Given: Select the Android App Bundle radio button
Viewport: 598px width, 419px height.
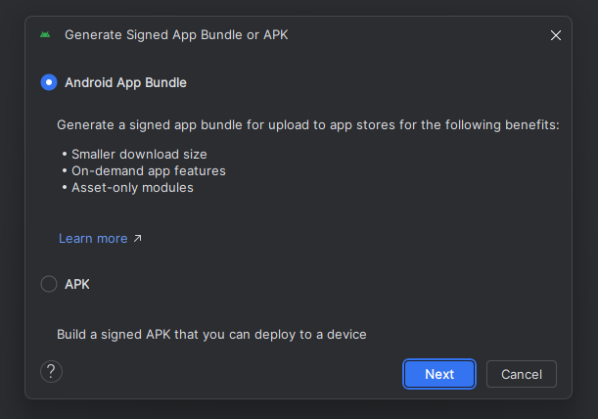Looking at the screenshot, I should (x=49, y=82).
